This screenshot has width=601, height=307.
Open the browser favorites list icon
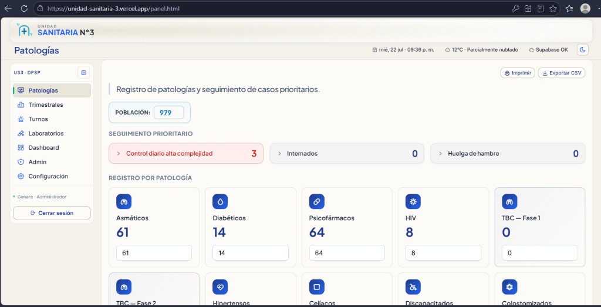pos(569,8)
